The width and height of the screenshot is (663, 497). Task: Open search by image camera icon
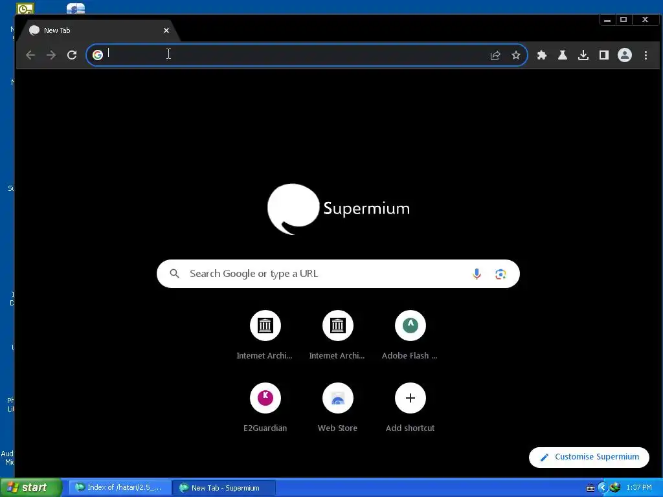(x=500, y=274)
